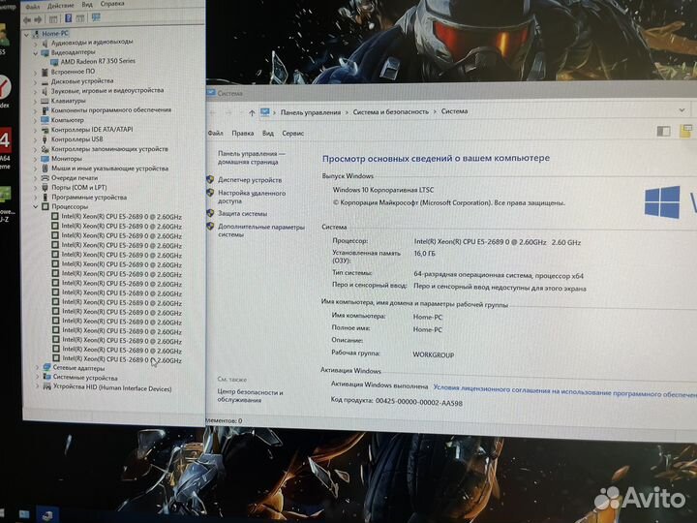Click the Back arrow in Device Manager toolbar
The image size is (697, 523).
27,19
